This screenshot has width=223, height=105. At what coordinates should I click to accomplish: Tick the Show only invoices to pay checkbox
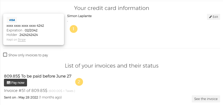(5, 55)
